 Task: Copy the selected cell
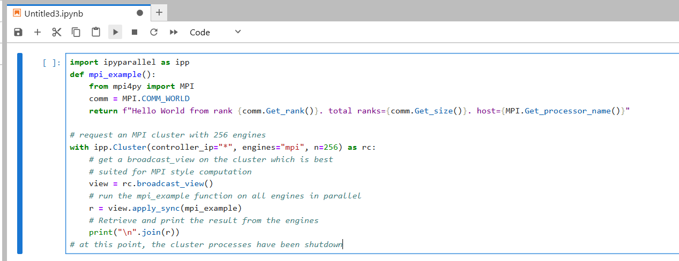[x=76, y=33]
